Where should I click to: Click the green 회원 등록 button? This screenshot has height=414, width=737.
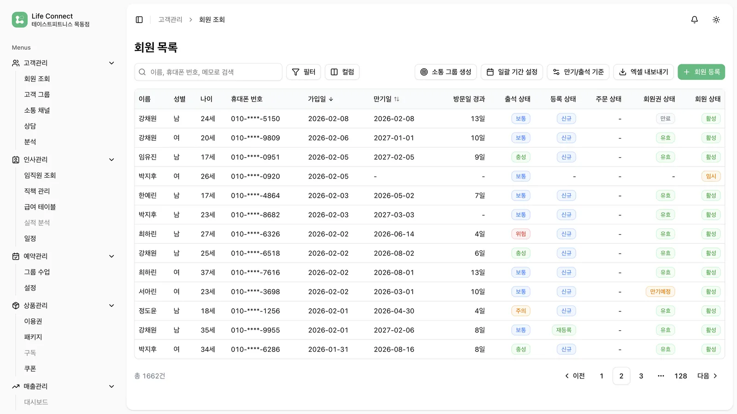pyautogui.click(x=701, y=72)
